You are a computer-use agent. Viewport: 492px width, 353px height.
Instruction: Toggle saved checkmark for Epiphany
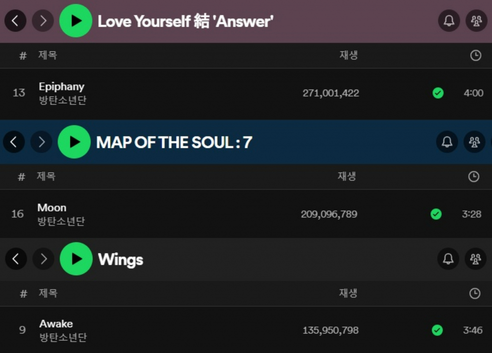click(x=438, y=93)
